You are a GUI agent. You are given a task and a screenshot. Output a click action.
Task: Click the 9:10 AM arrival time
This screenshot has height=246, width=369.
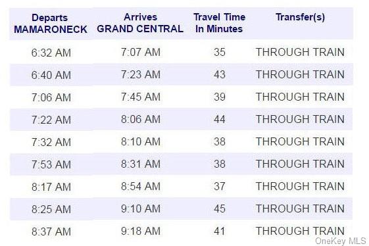141,209
